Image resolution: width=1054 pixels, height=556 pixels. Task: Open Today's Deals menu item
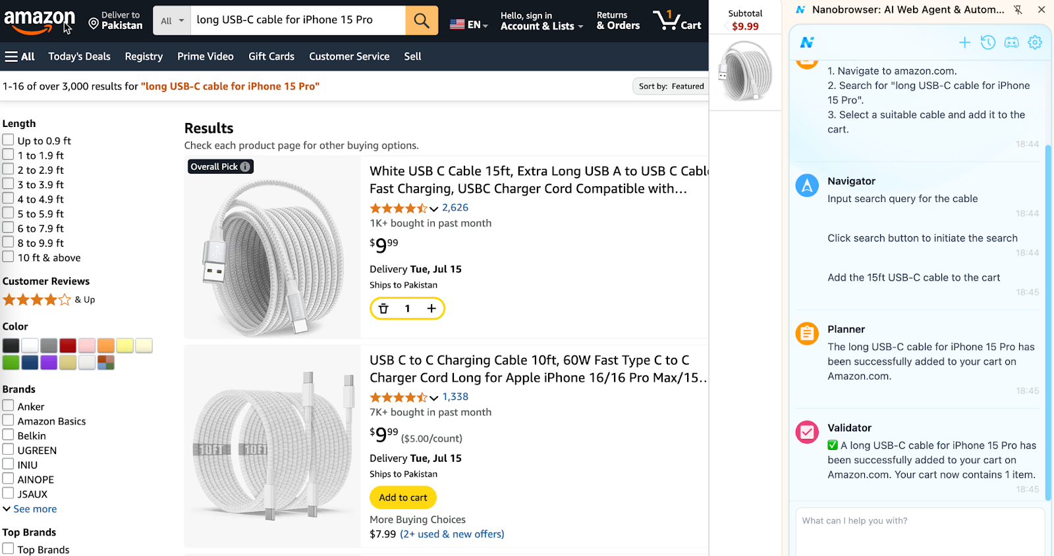[79, 57]
